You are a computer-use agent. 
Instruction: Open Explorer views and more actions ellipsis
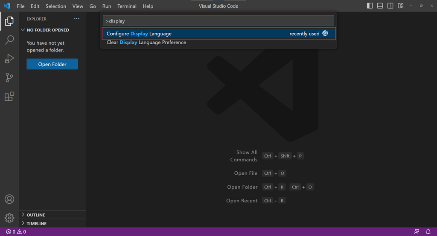pos(77,19)
